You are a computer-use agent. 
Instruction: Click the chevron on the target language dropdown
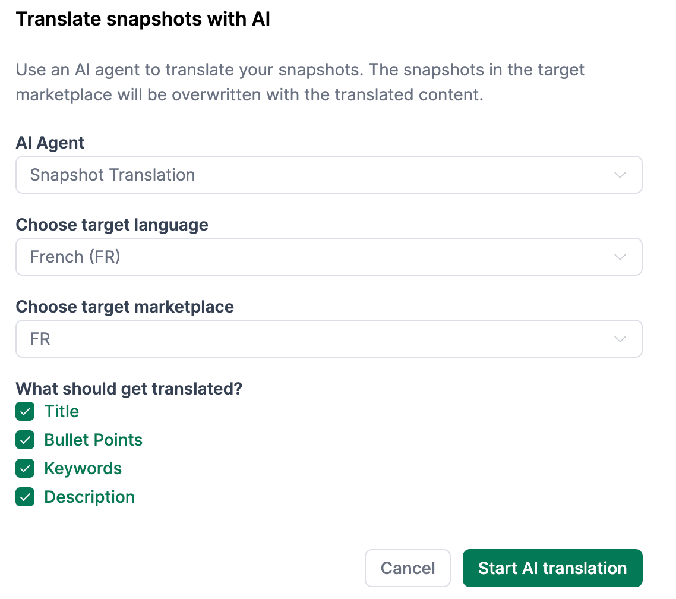(620, 257)
